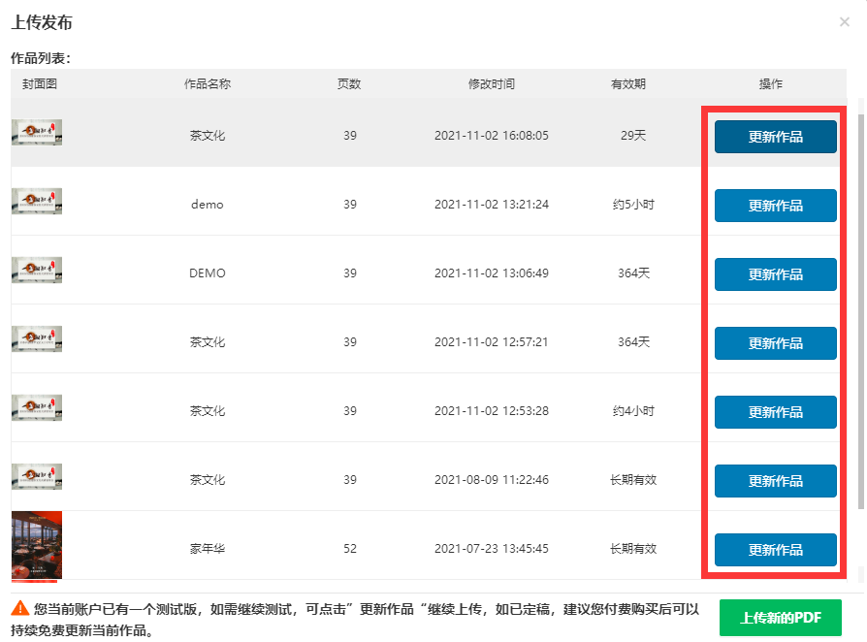Open the cover image of the uppercase DEMO work
Viewport: 867px width, 642px height.
[37, 271]
